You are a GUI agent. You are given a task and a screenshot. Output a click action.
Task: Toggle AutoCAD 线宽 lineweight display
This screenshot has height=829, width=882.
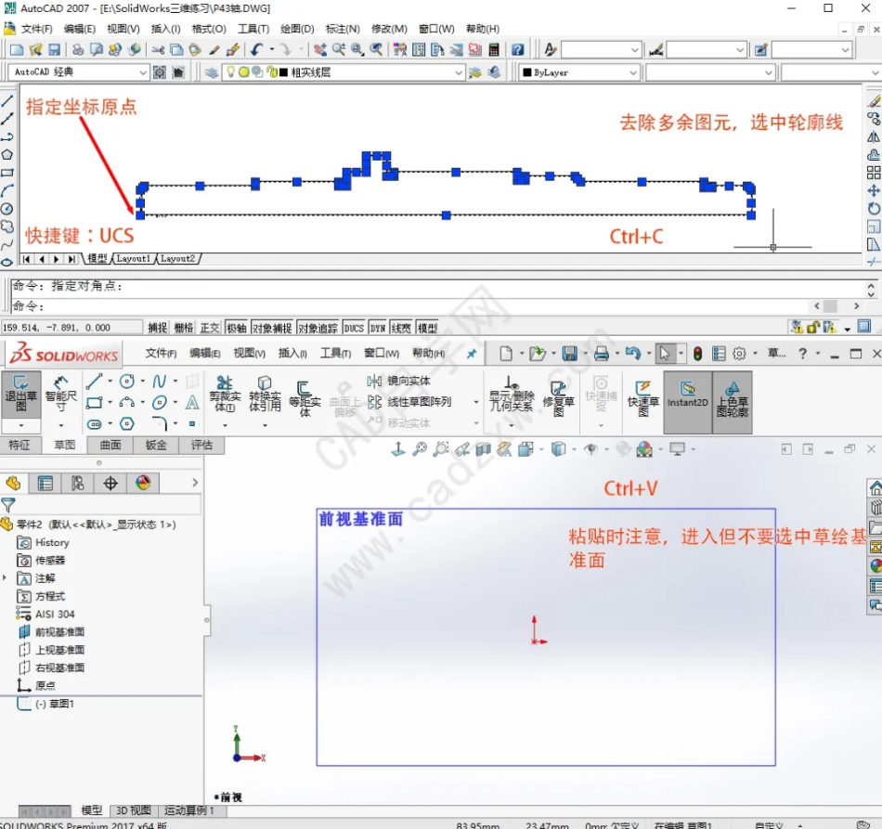(401, 328)
